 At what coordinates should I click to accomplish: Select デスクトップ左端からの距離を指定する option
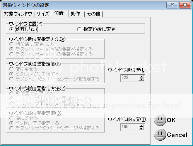tap(51, 49)
